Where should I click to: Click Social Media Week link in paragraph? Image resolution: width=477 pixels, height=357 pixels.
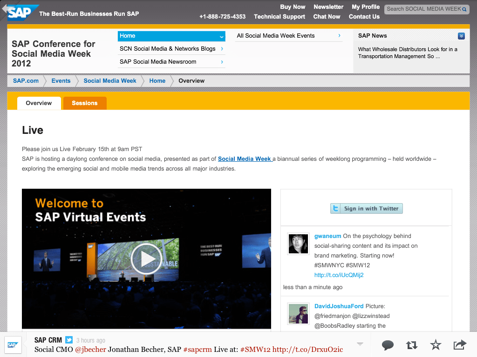coord(244,159)
